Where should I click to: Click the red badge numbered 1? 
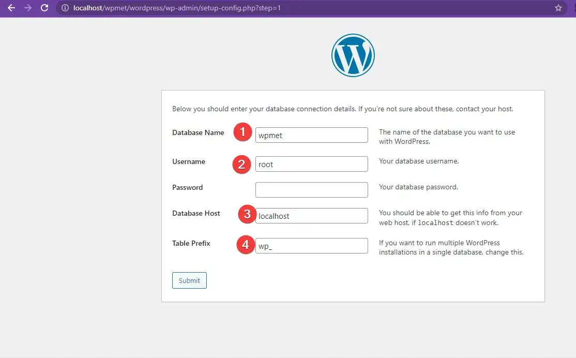coord(242,132)
